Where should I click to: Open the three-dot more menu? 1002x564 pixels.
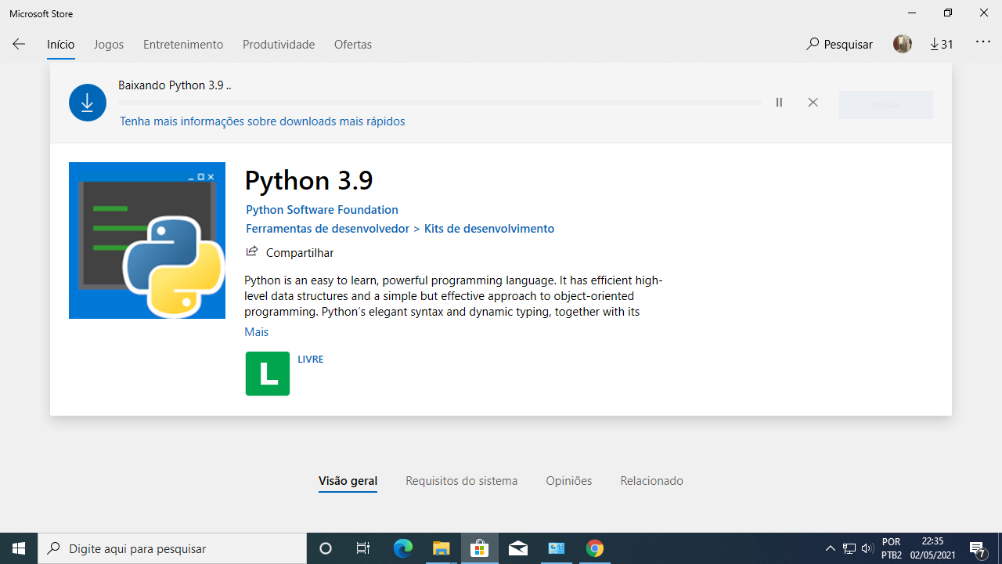[983, 42]
